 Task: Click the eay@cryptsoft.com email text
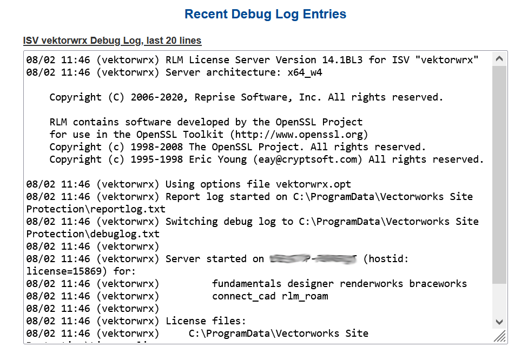pyautogui.click(x=308, y=159)
